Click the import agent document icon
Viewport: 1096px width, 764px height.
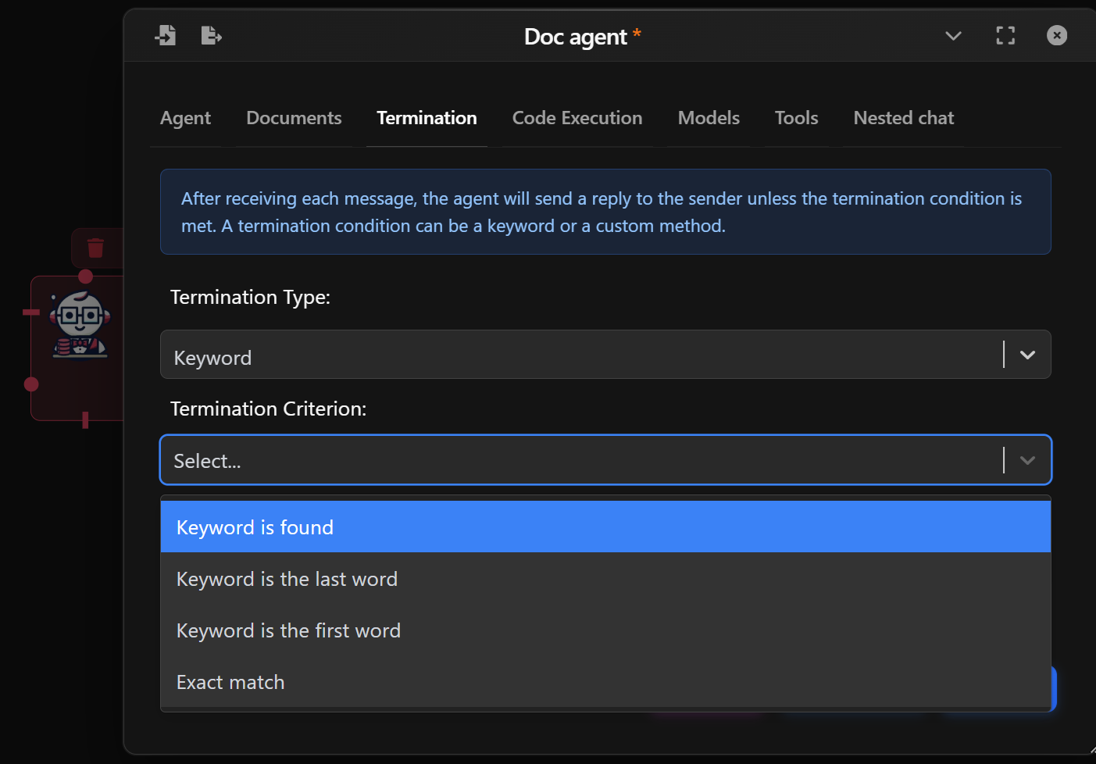coord(166,35)
